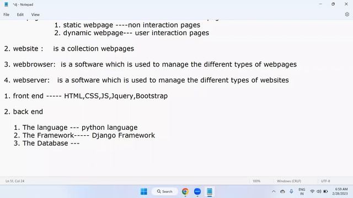Image resolution: width=353 pixels, height=198 pixels.
Task: Open the View menu
Action: coord(35,15)
